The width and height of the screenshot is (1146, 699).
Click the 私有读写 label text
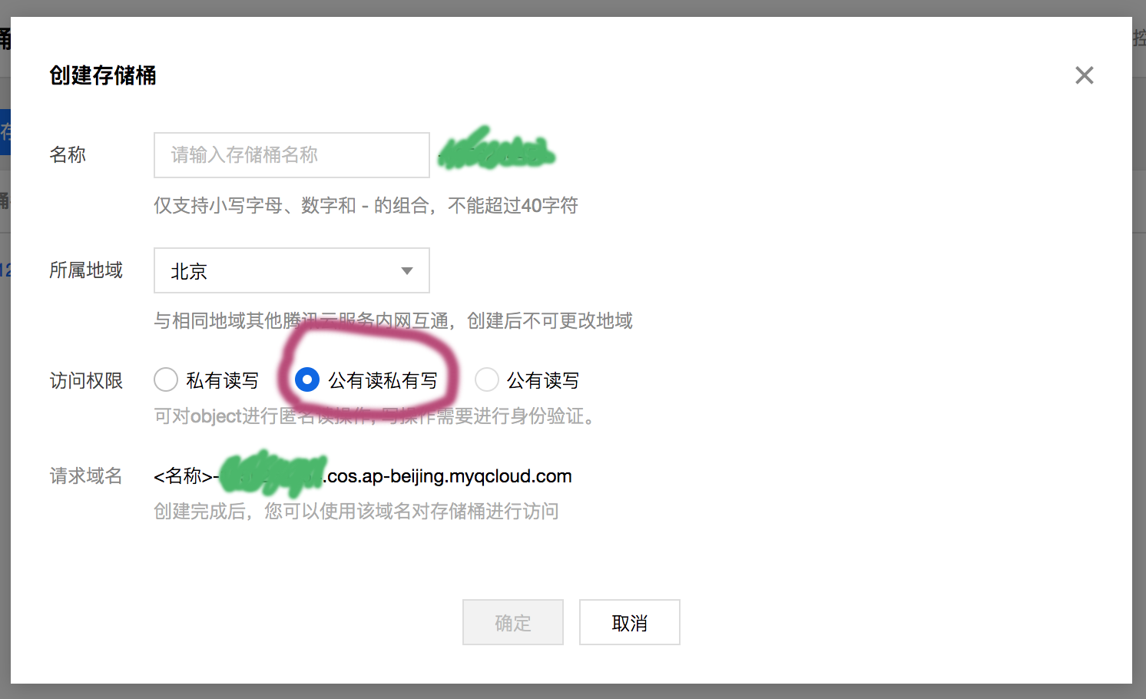click(222, 380)
